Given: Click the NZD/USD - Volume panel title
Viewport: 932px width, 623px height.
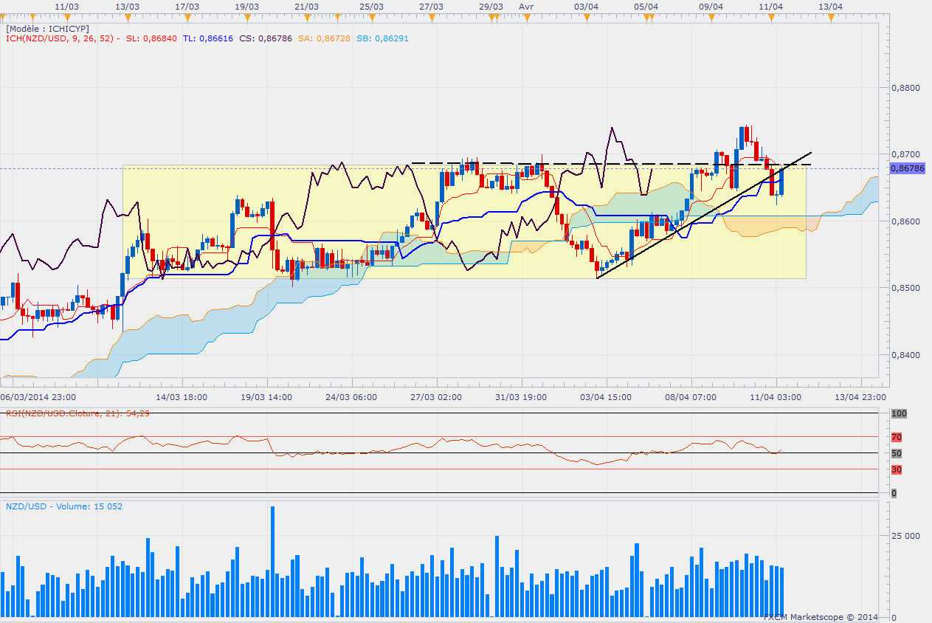Looking at the screenshot, I should [x=64, y=506].
